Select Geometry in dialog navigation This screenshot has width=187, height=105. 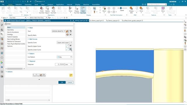tap(11, 30)
